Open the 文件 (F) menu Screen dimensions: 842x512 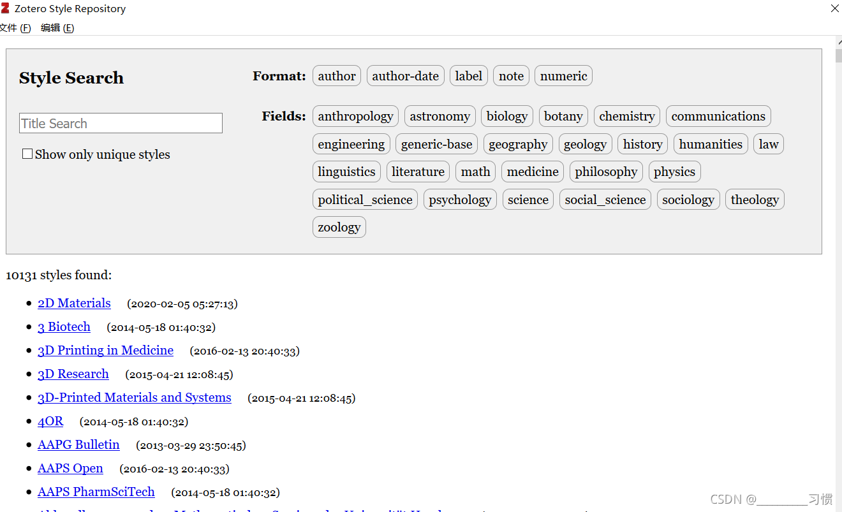click(15, 28)
